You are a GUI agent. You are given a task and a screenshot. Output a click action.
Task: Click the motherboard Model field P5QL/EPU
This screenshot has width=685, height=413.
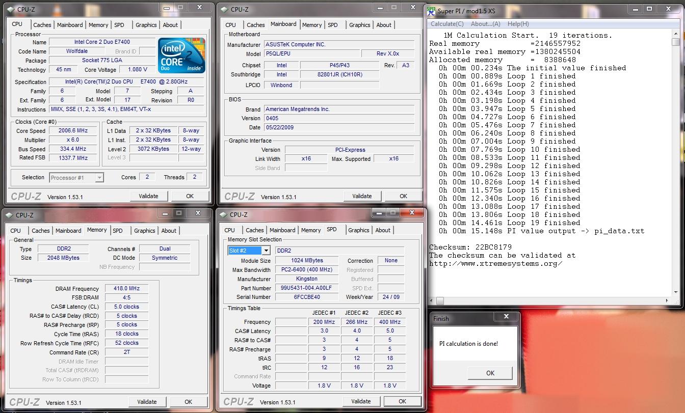point(311,53)
